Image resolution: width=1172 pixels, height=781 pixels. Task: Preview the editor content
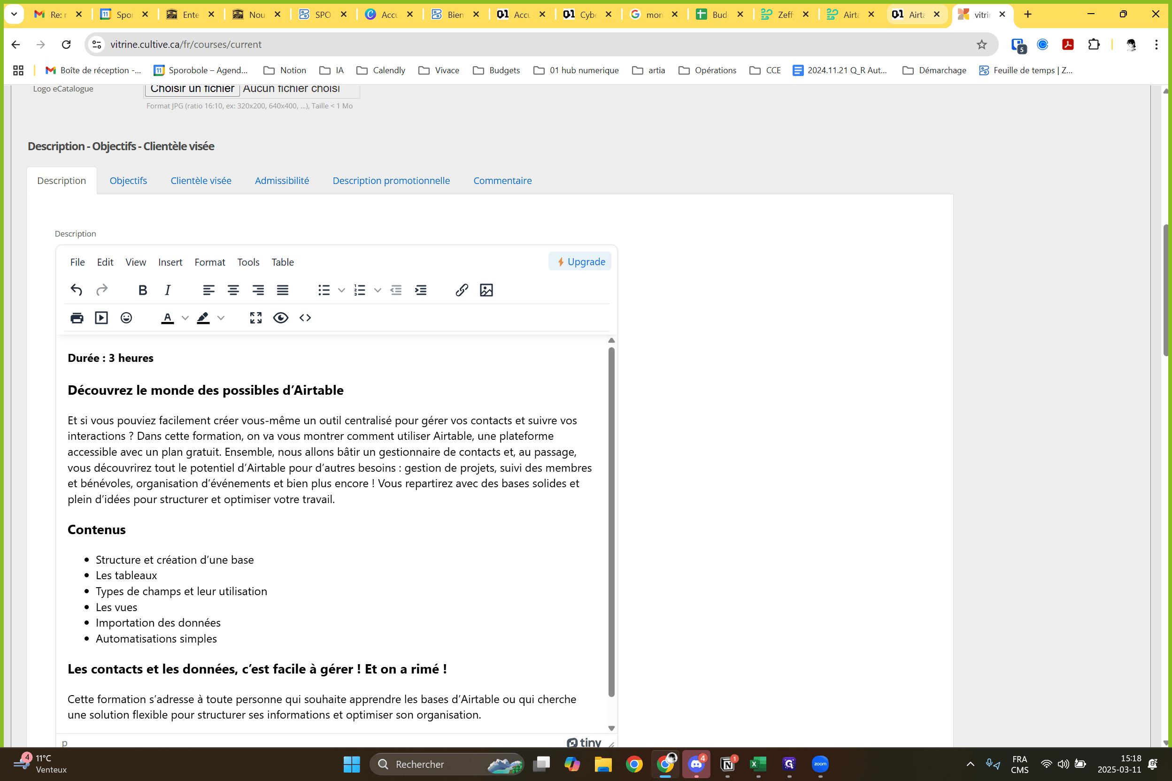280,318
